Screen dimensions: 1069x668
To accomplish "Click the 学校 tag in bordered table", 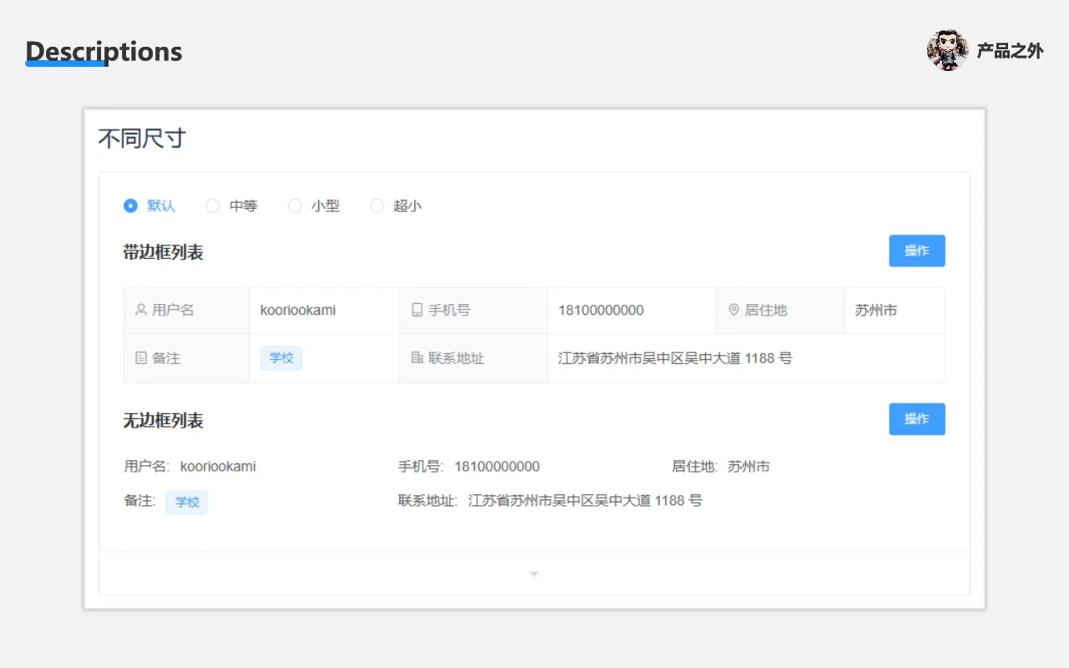I will coord(281,358).
